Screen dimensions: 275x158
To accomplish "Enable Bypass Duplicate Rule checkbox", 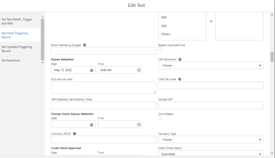I will (160, 49).
